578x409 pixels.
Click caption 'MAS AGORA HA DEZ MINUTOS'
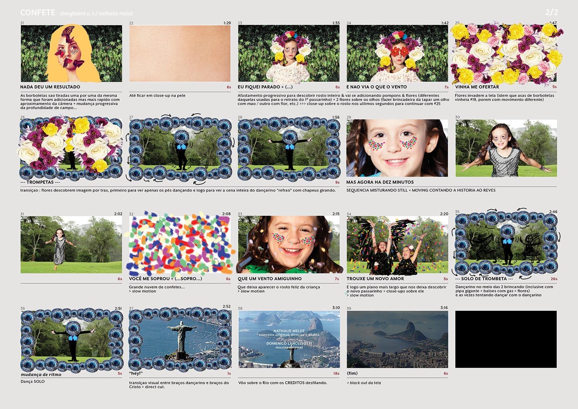(x=380, y=182)
